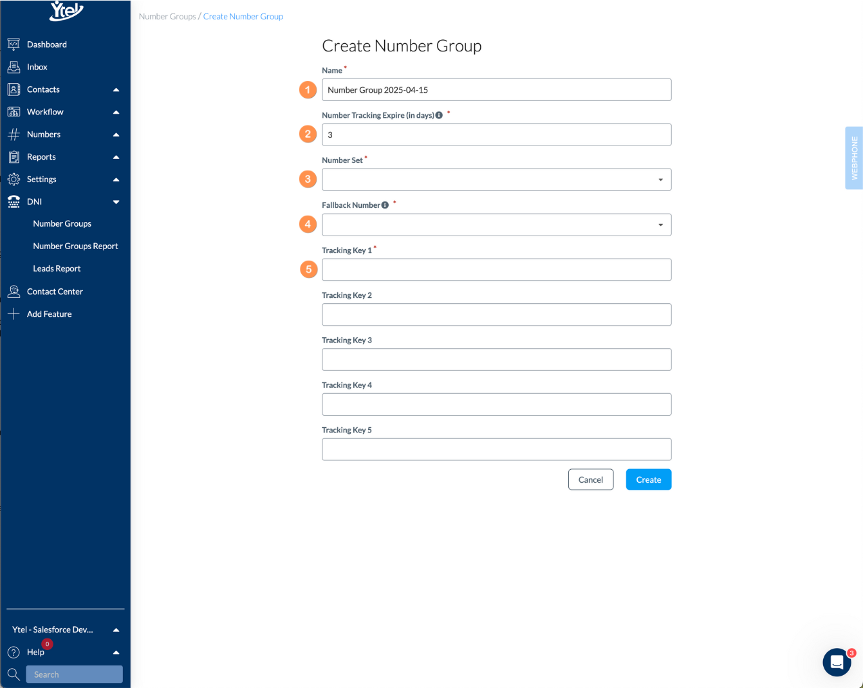863x688 pixels.
Task: Click the search magnifier icon
Action: pos(14,674)
